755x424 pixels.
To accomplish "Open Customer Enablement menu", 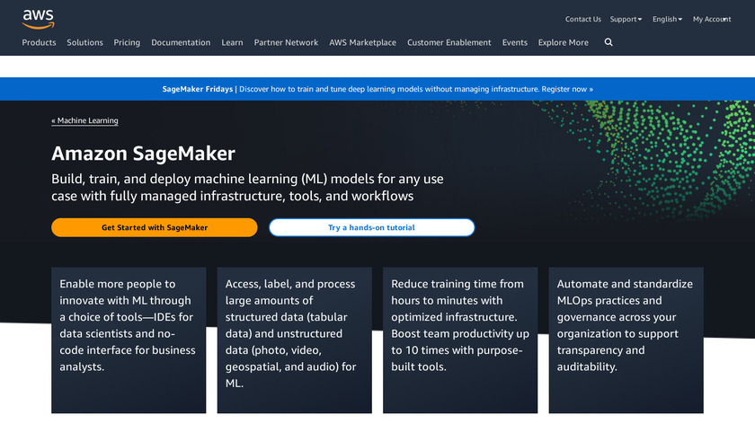I will (x=449, y=42).
